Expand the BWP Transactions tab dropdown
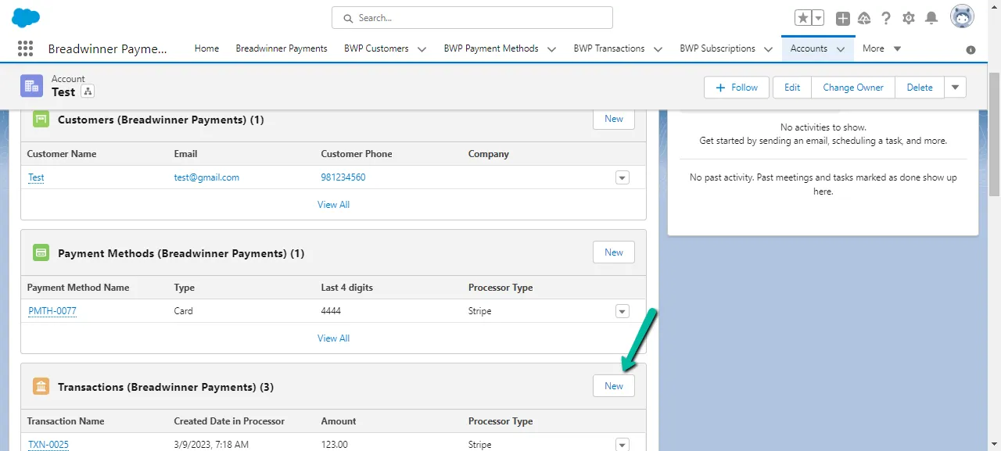This screenshot has height=451, width=1001. click(658, 49)
